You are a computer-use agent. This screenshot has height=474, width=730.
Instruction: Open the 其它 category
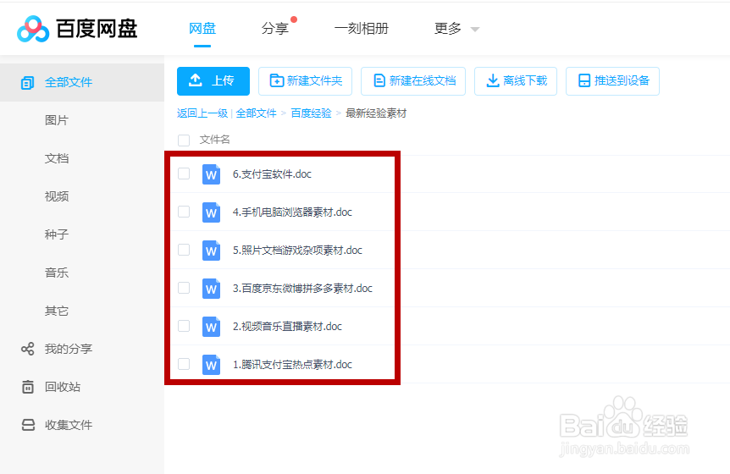pos(57,311)
